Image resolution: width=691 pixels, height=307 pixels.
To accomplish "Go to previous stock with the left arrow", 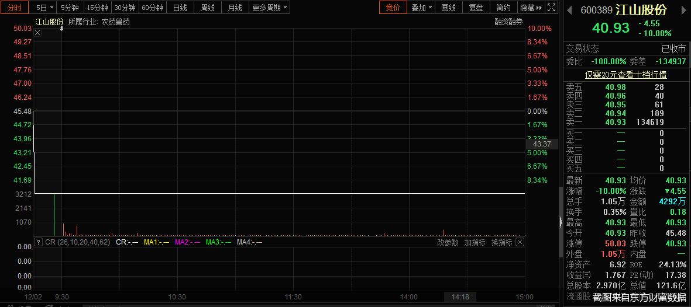I will coord(569,10).
